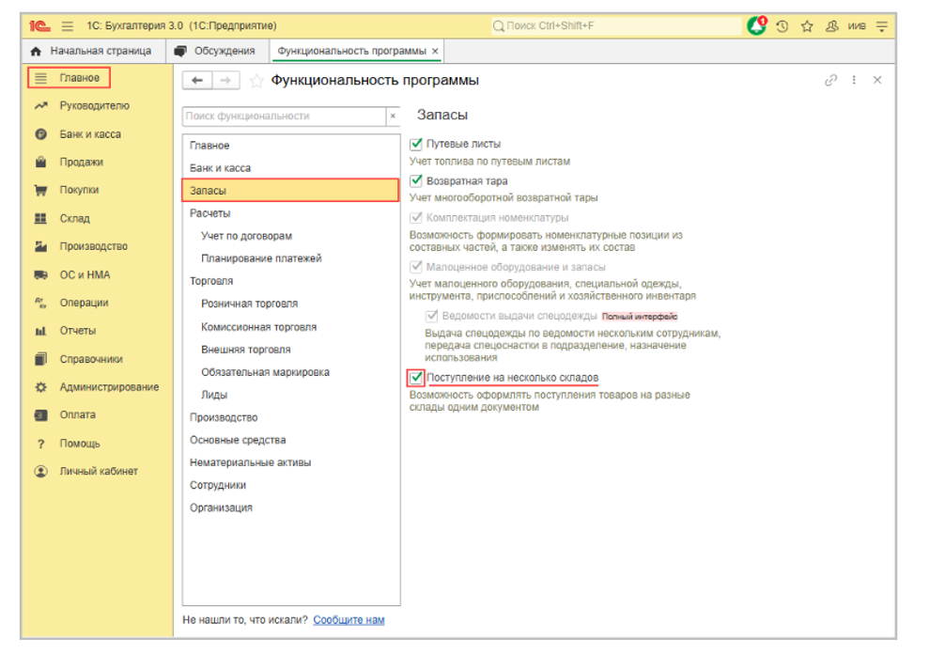The image size is (945, 655).
Task: Open Банк и касса section in sidebar
Action: pos(90,133)
